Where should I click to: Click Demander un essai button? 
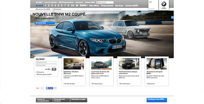(79, 100)
